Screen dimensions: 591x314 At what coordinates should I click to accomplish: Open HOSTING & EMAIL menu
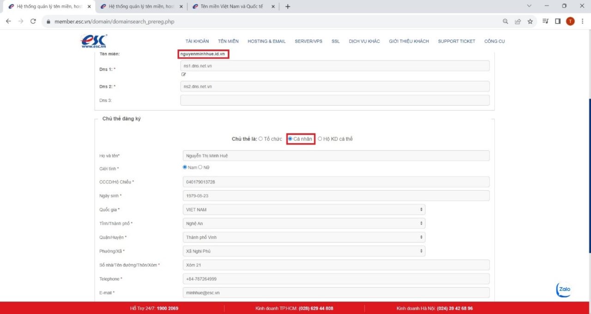pyautogui.click(x=266, y=41)
